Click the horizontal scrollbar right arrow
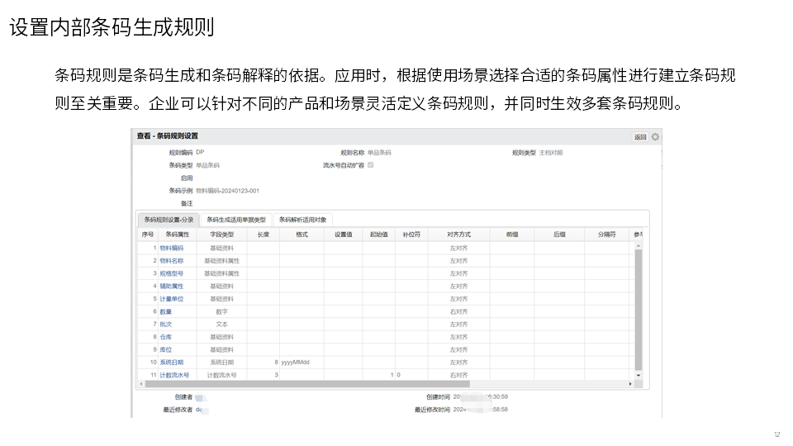793x446 pixels. coord(629,384)
